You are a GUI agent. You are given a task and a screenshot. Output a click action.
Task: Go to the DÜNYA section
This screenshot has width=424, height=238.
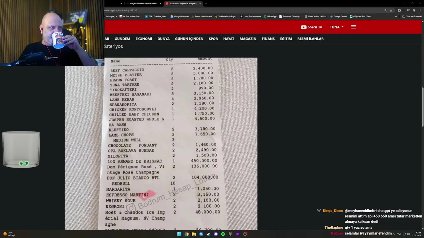[x=164, y=39]
